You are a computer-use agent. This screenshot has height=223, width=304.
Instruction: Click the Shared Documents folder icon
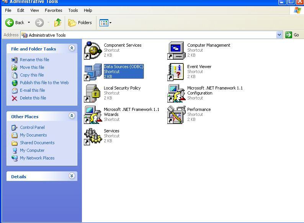point(15,143)
